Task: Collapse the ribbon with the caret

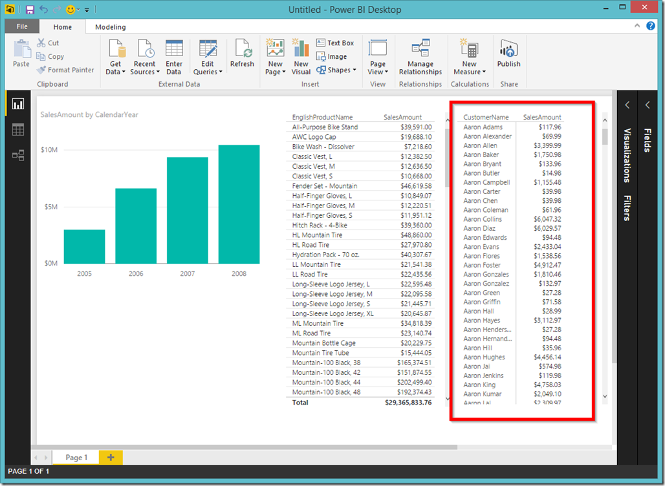Action: pos(637,26)
